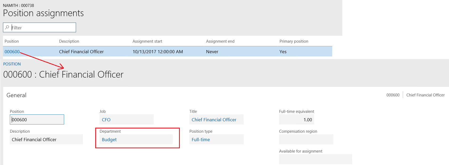
Task: Open the Full-time position type link
Action: [x=201, y=140]
